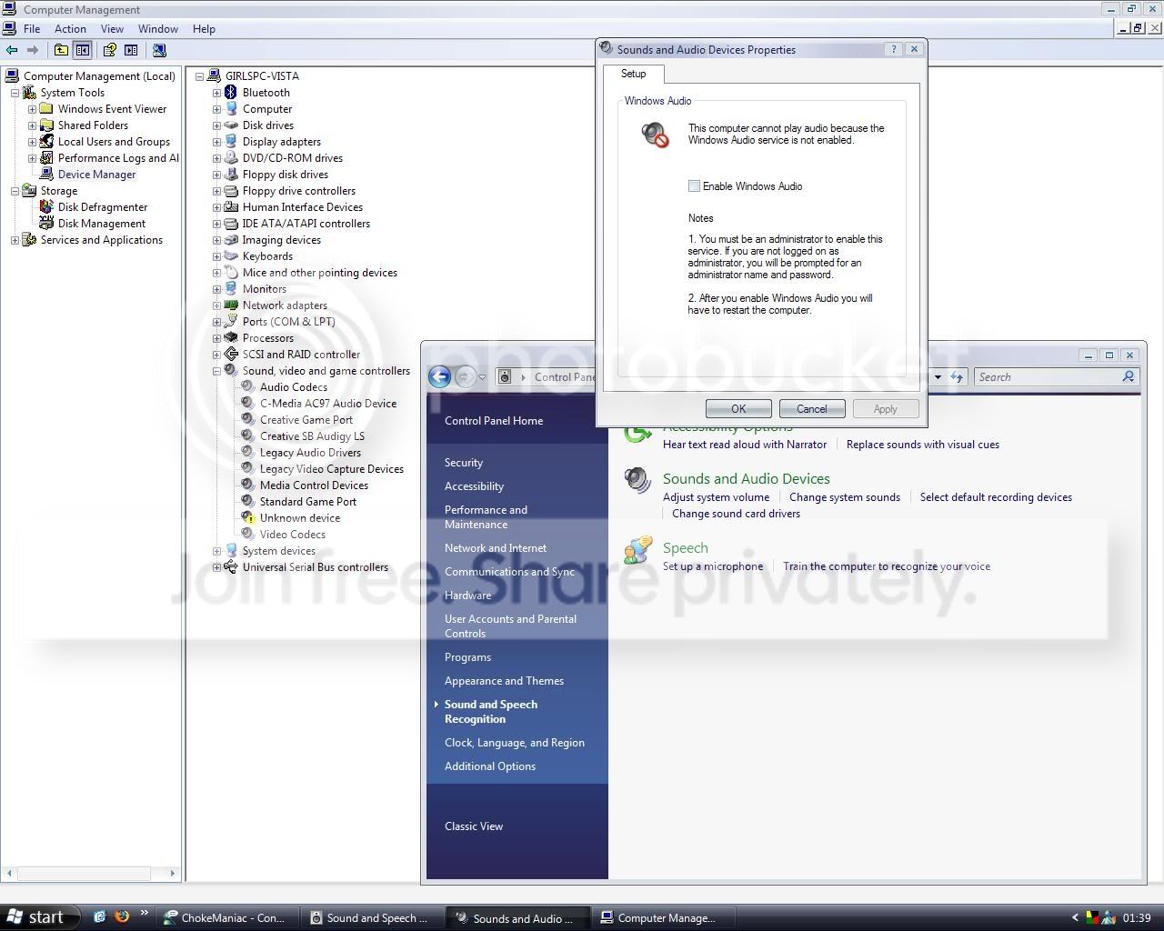
Task: Open the Action menu
Action: point(70,29)
